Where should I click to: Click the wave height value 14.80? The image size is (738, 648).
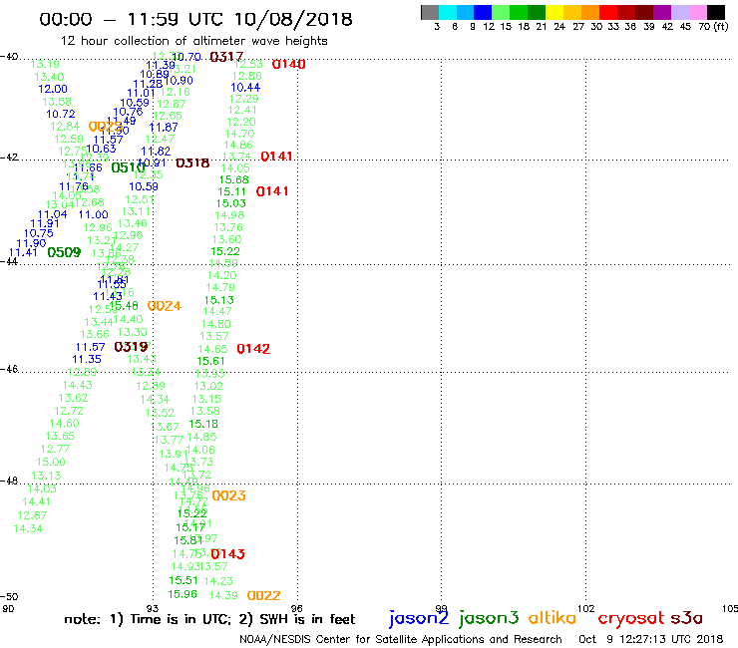(x=216, y=324)
